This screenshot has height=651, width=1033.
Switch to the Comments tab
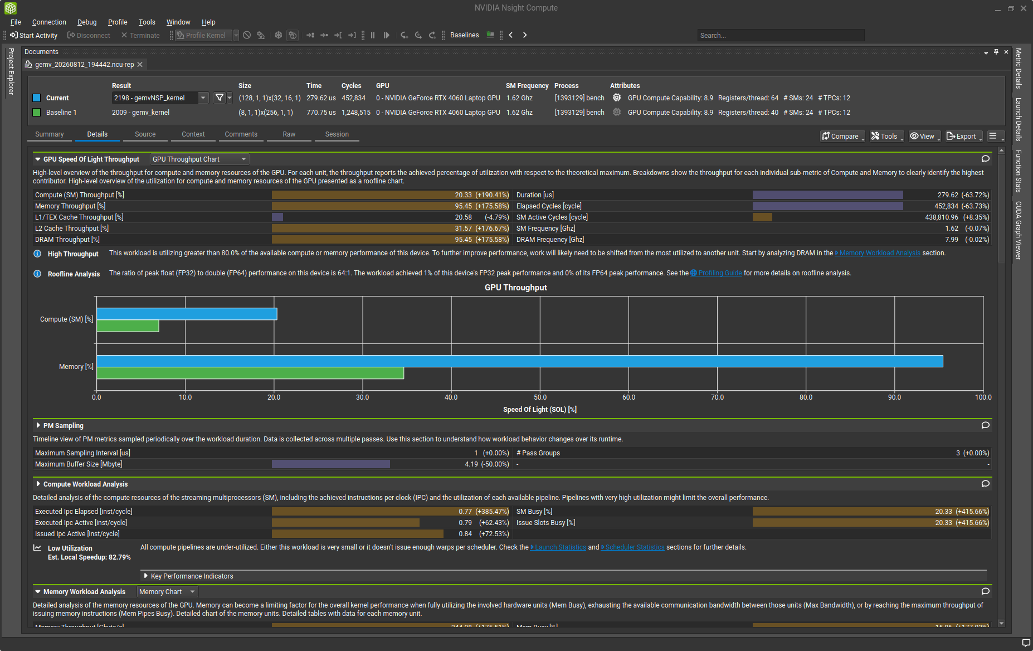[241, 134]
